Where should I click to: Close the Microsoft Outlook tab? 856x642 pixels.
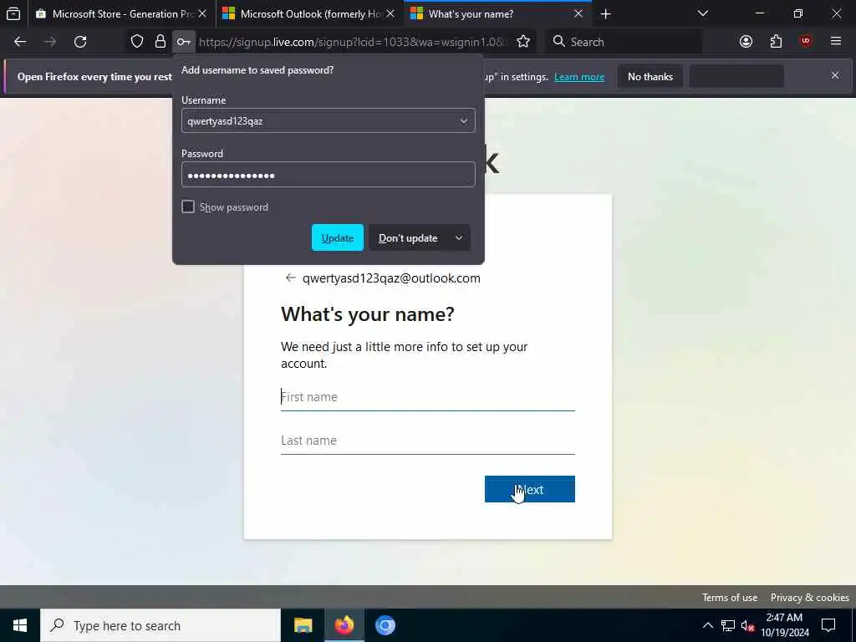coord(390,13)
